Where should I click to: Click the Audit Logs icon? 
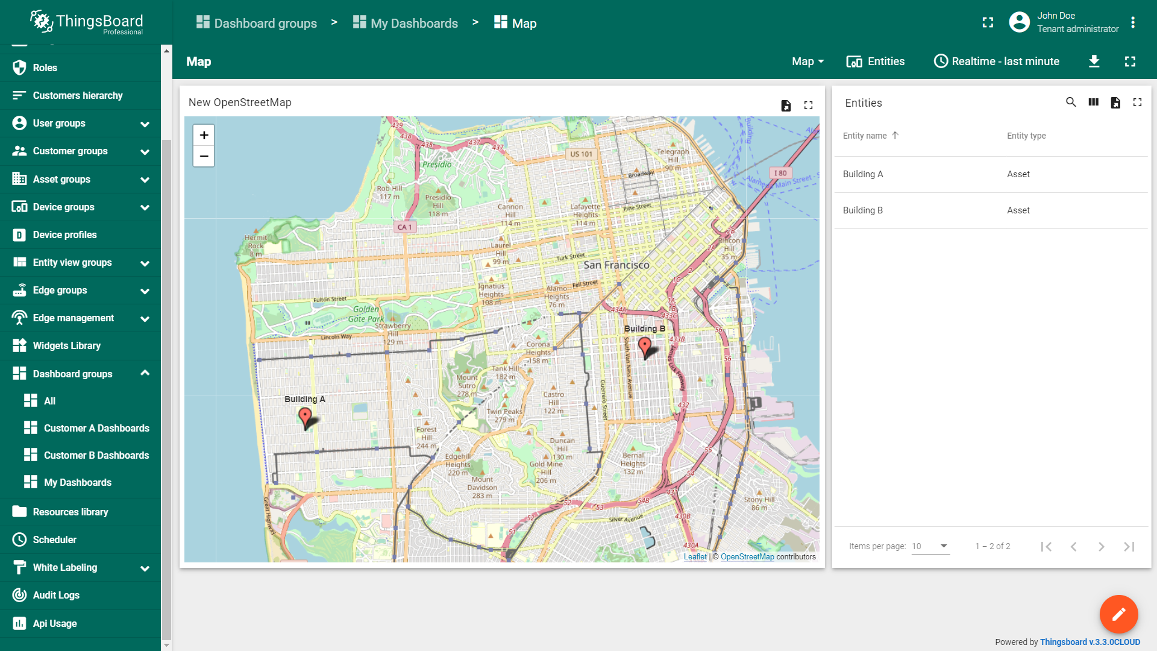point(19,595)
